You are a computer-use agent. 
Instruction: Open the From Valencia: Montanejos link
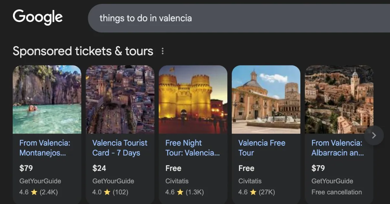point(45,148)
